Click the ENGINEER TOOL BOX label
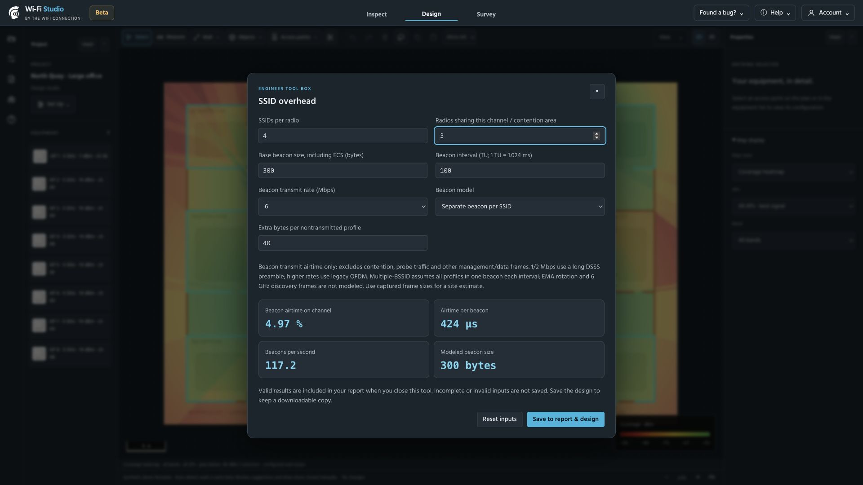863x485 pixels. tap(285, 89)
